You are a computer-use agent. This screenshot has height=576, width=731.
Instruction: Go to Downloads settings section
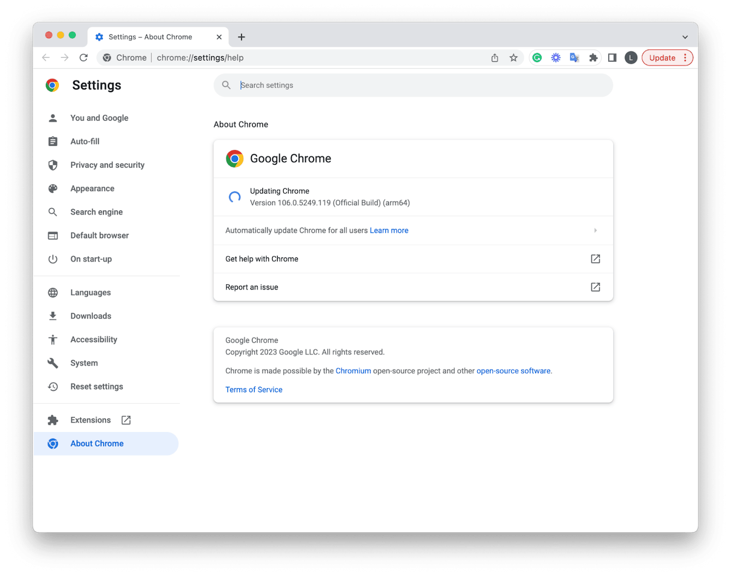tap(91, 316)
